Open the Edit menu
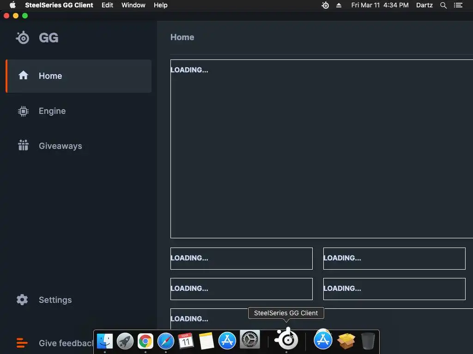473x354 pixels. 107,5
